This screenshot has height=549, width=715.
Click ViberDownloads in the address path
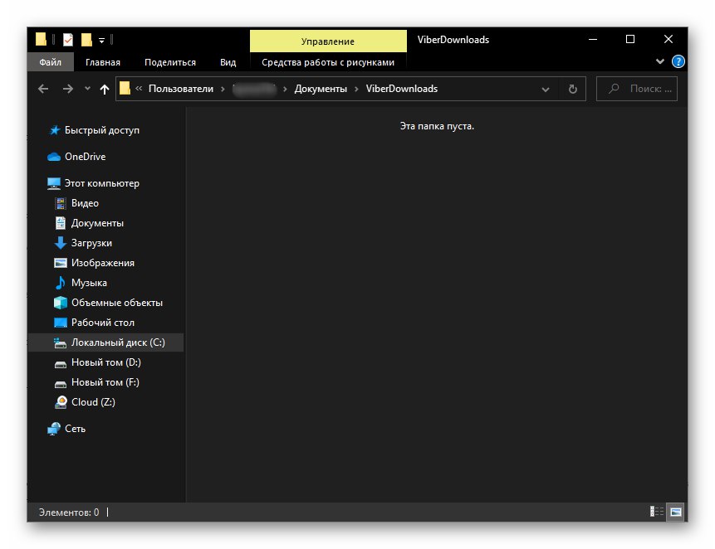(402, 89)
